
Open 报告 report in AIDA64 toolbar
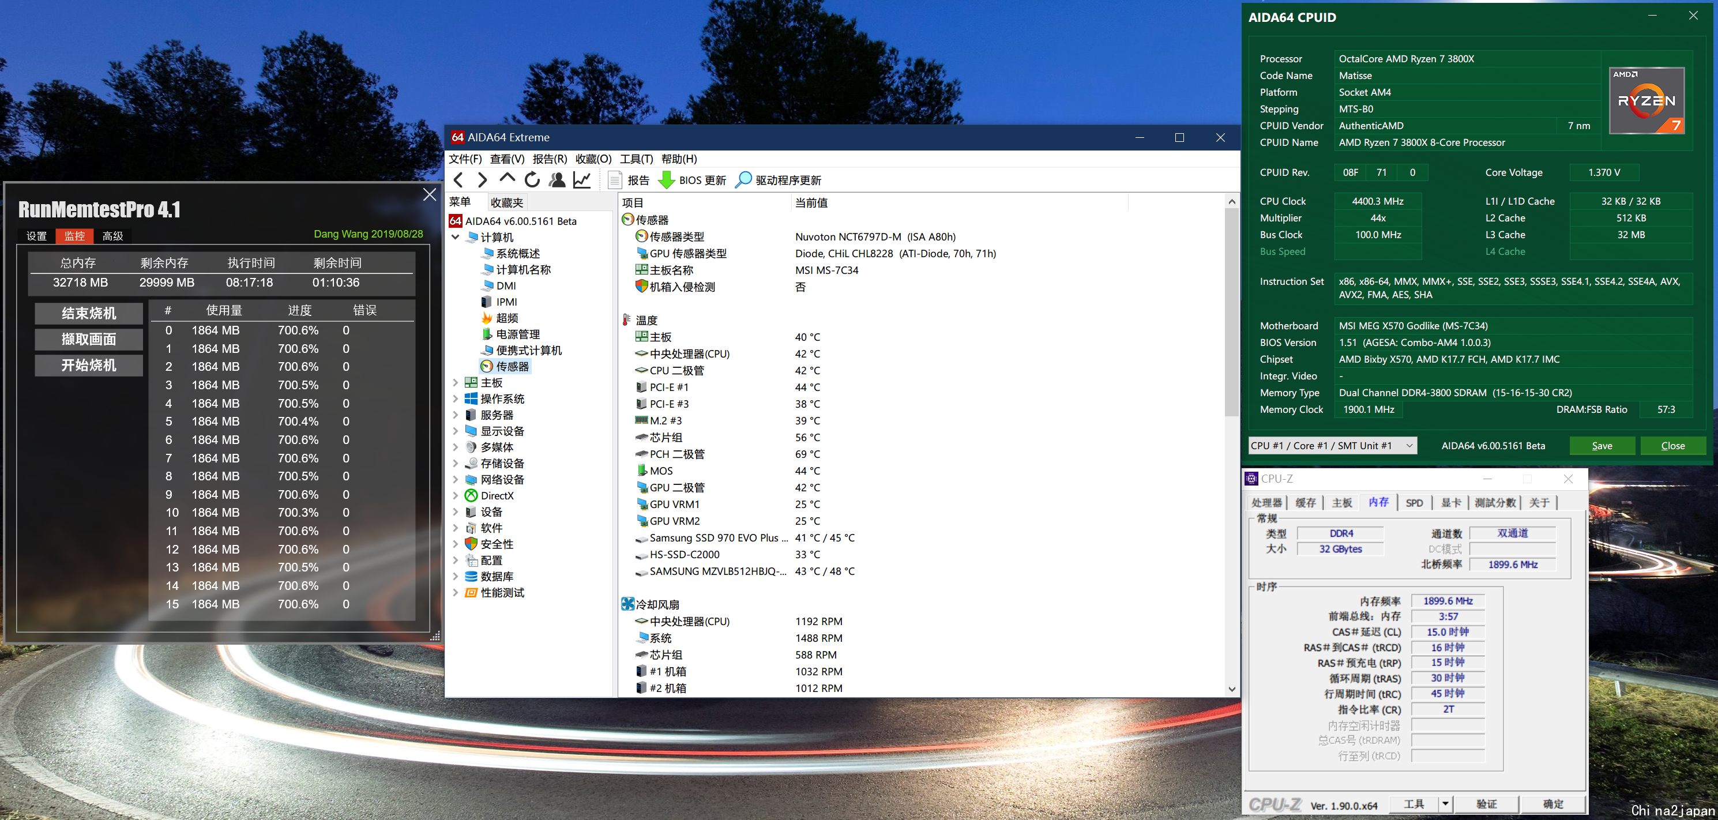coord(629,180)
